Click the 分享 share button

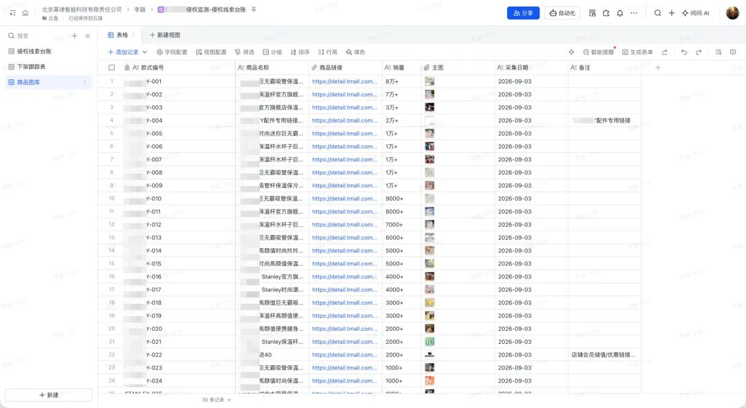[x=524, y=13]
